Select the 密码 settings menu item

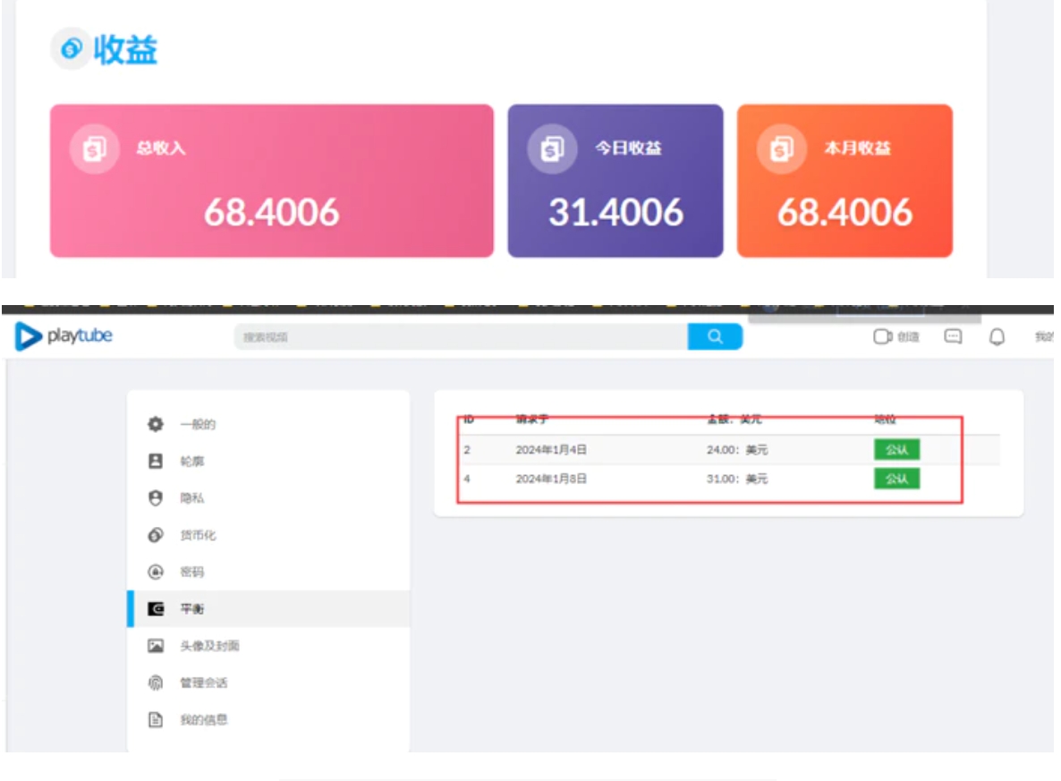pyautogui.click(x=192, y=572)
